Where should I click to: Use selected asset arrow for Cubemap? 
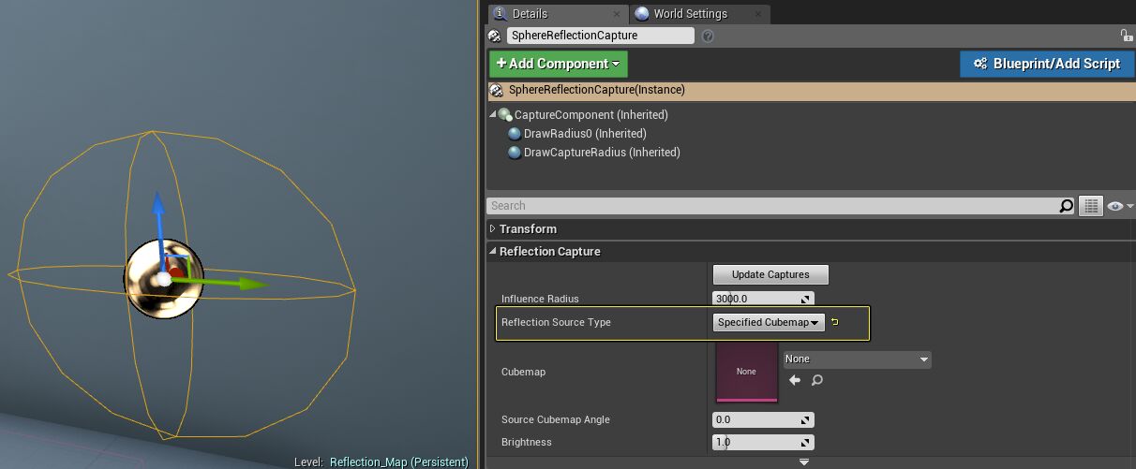795,380
